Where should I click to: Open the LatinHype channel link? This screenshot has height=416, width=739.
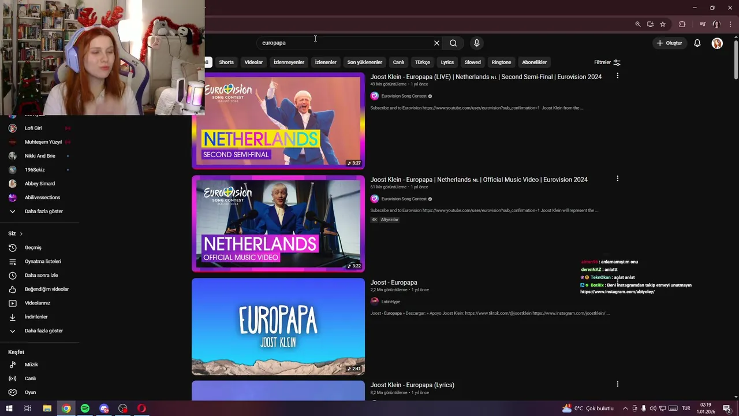[390, 302]
